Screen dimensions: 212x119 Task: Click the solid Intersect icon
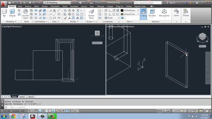coord(36,18)
